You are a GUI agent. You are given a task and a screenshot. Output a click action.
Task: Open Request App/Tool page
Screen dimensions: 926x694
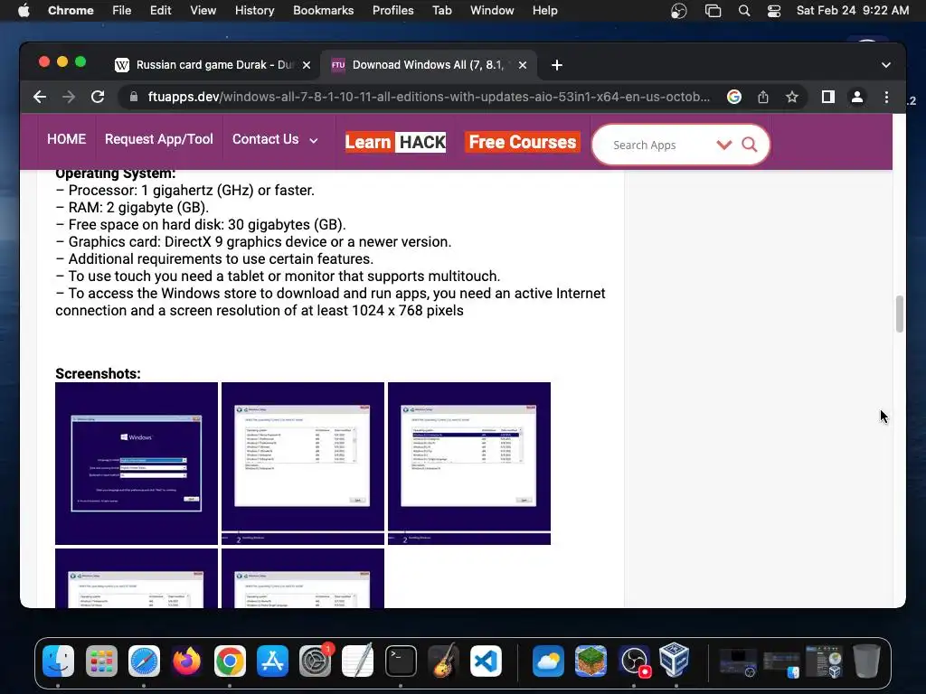159,139
